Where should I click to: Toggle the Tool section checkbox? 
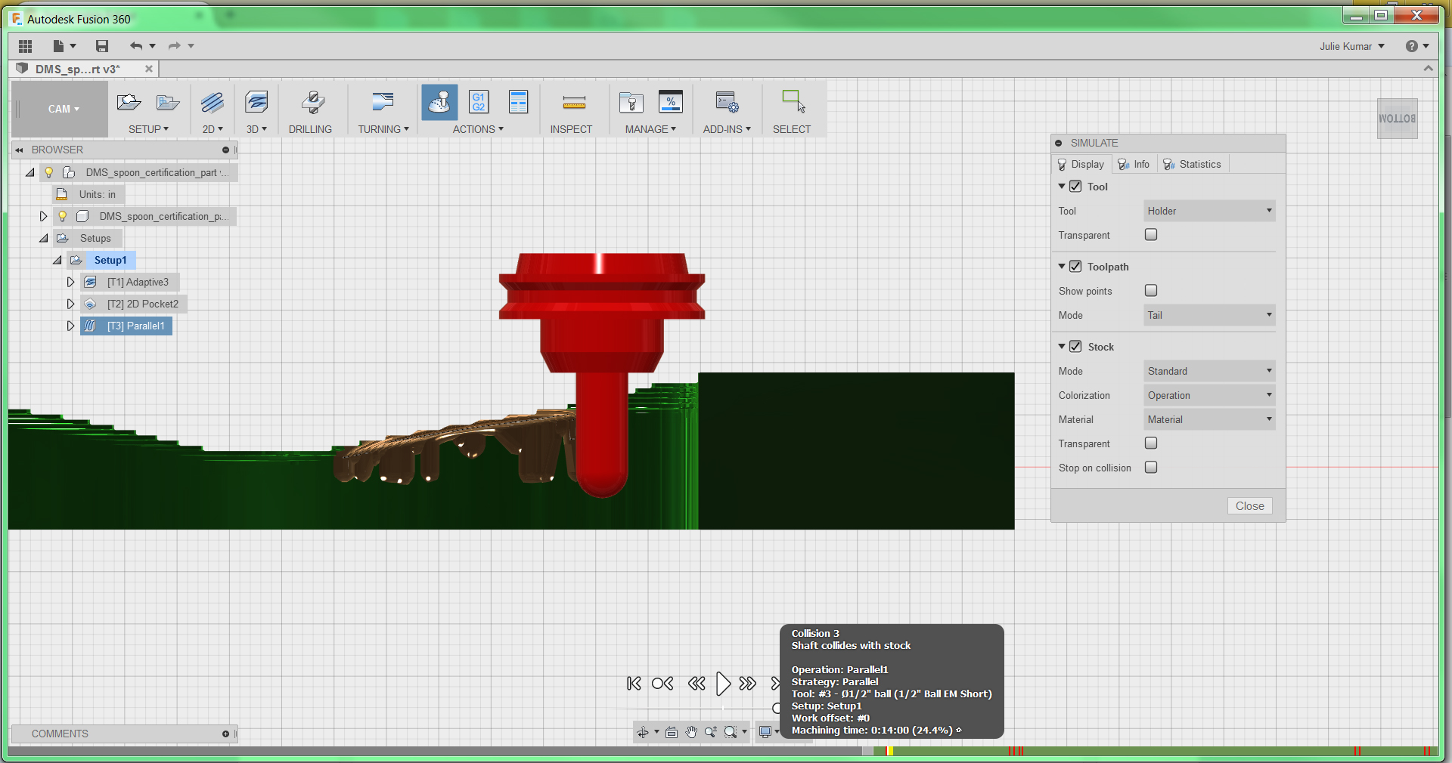[x=1075, y=186]
